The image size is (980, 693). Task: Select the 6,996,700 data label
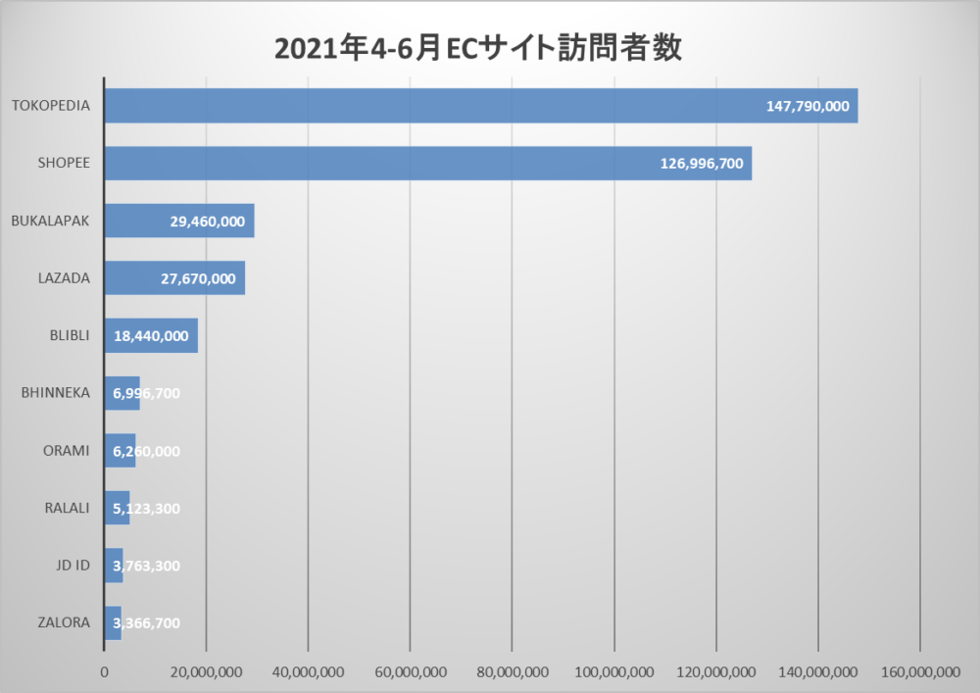[x=146, y=394]
